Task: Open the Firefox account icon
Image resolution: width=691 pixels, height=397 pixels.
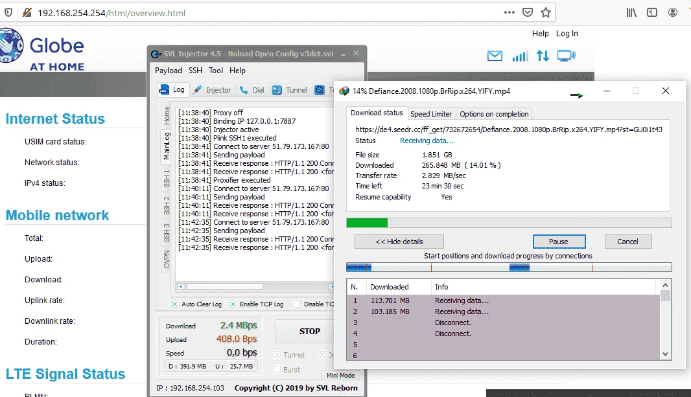Action: pos(672,12)
